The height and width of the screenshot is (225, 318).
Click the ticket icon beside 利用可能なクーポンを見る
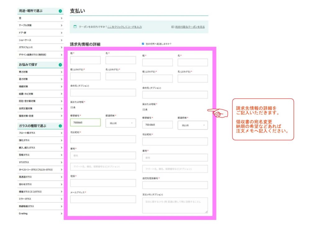(x=173, y=27)
